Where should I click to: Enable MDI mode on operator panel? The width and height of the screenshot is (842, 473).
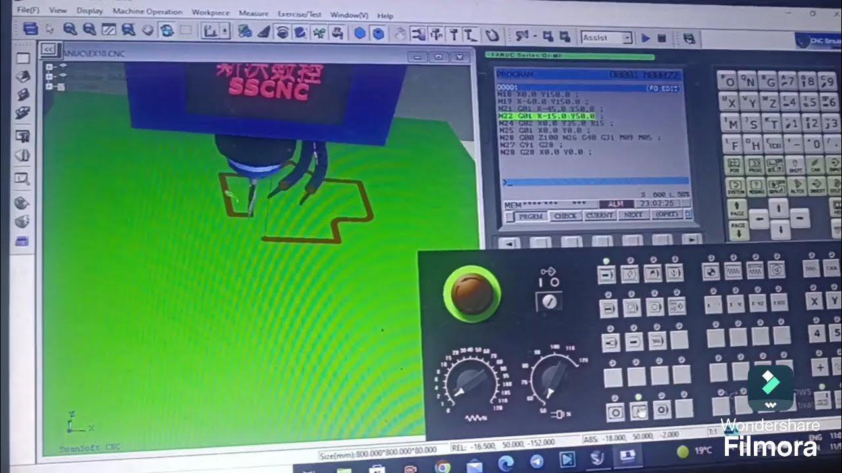(x=653, y=273)
